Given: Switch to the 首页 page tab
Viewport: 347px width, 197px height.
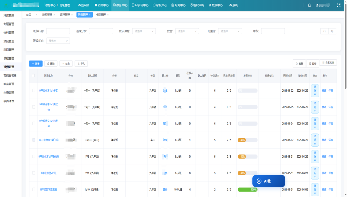Looking at the screenshot, I should tap(29, 15).
